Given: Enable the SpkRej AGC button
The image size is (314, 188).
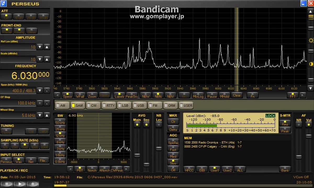Looking at the screenshot, I should click(x=173, y=142).
